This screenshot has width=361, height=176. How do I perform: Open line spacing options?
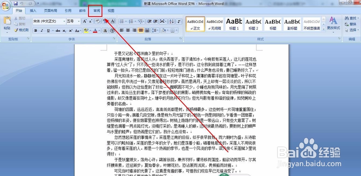(155, 31)
